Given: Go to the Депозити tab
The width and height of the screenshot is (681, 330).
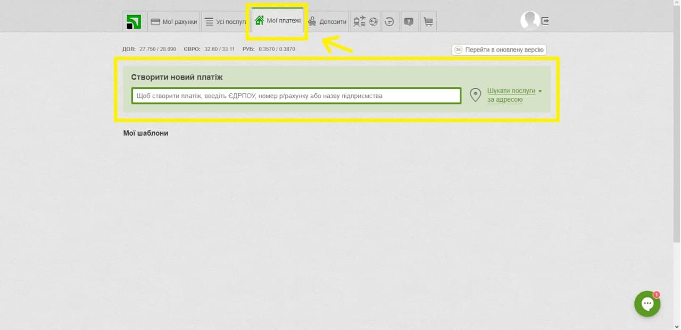Looking at the screenshot, I should tap(327, 22).
